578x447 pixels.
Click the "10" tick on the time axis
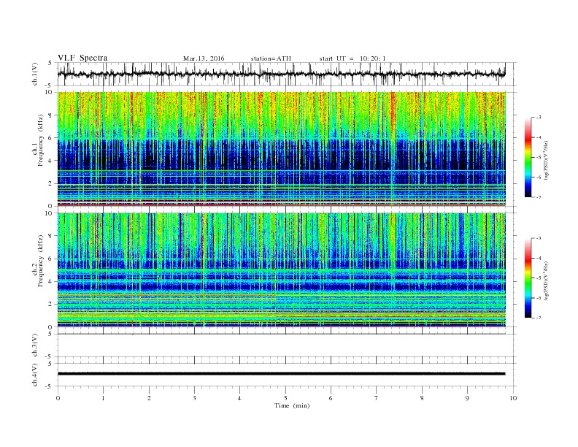click(x=513, y=398)
